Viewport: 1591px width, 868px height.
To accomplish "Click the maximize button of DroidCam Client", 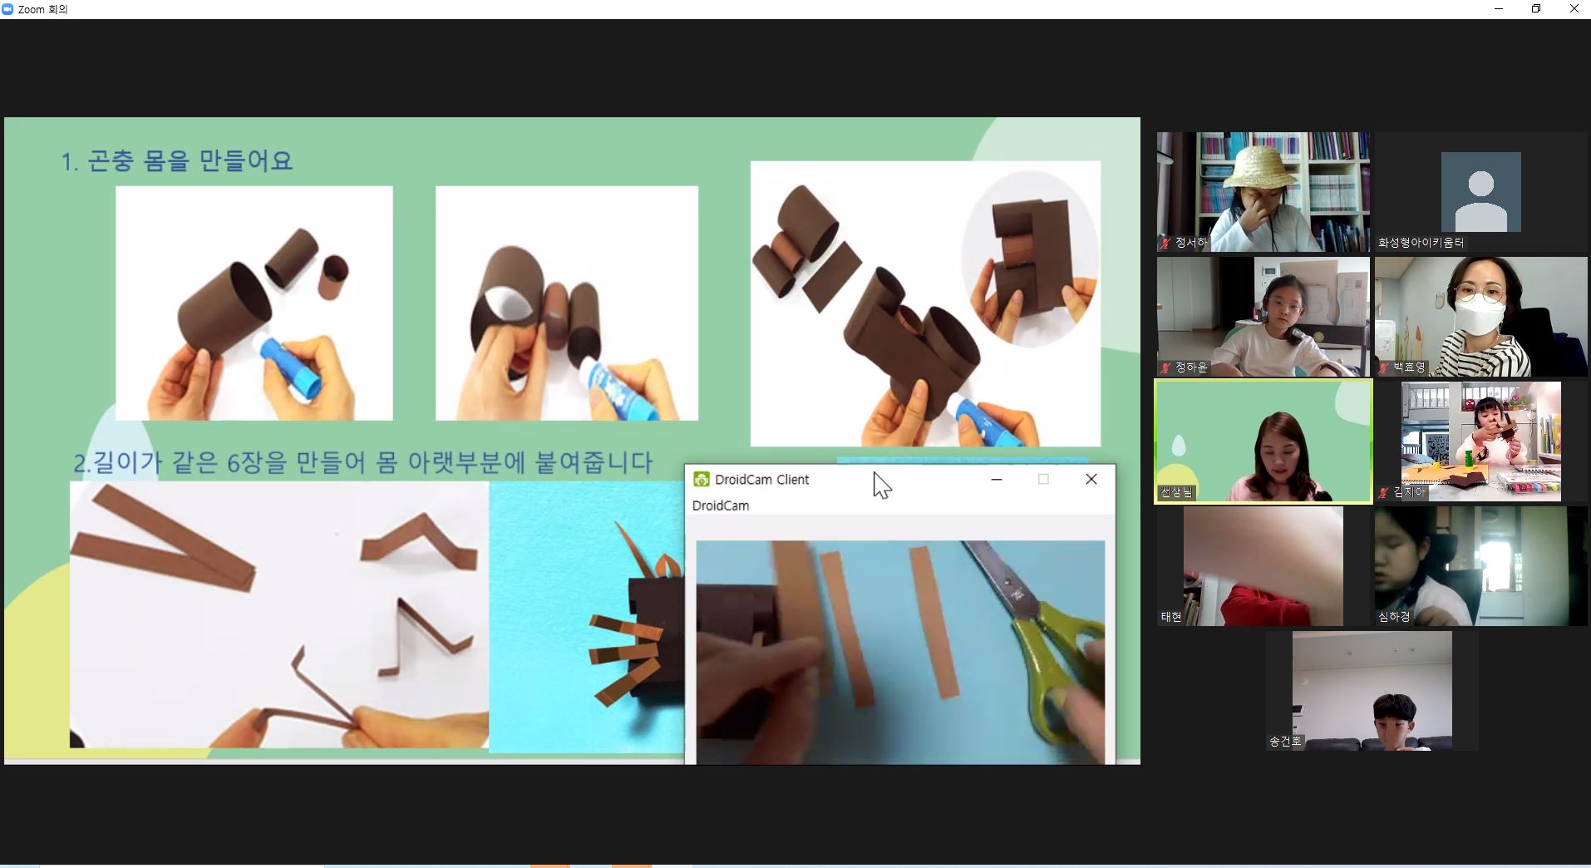I will pos(1043,479).
